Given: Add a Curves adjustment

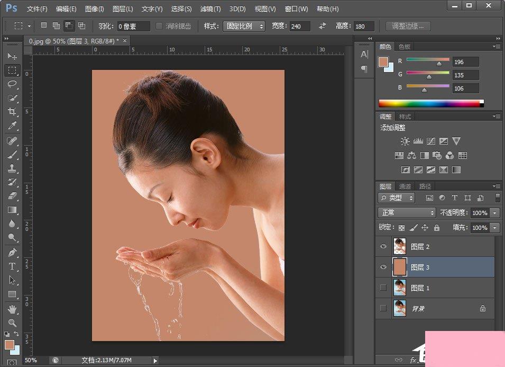Looking at the screenshot, I should click(x=431, y=141).
